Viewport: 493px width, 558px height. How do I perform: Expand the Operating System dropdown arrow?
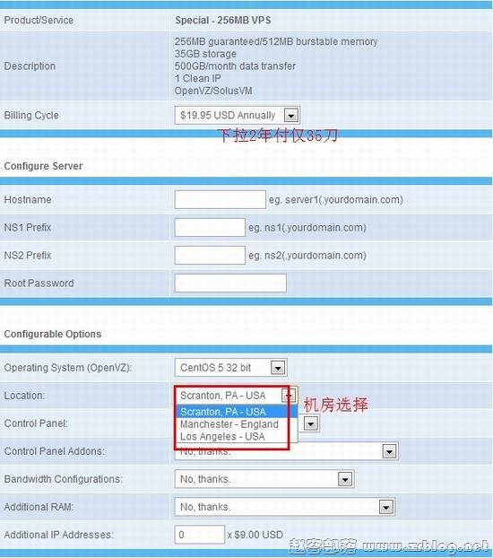278,368
